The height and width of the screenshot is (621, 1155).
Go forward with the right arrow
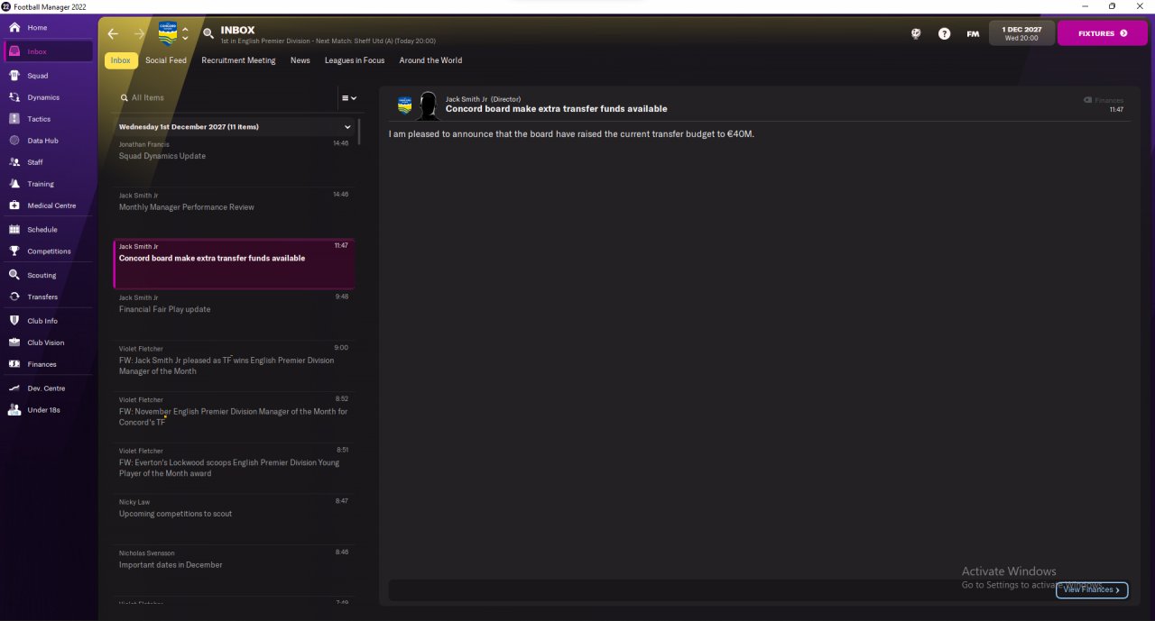pos(139,33)
